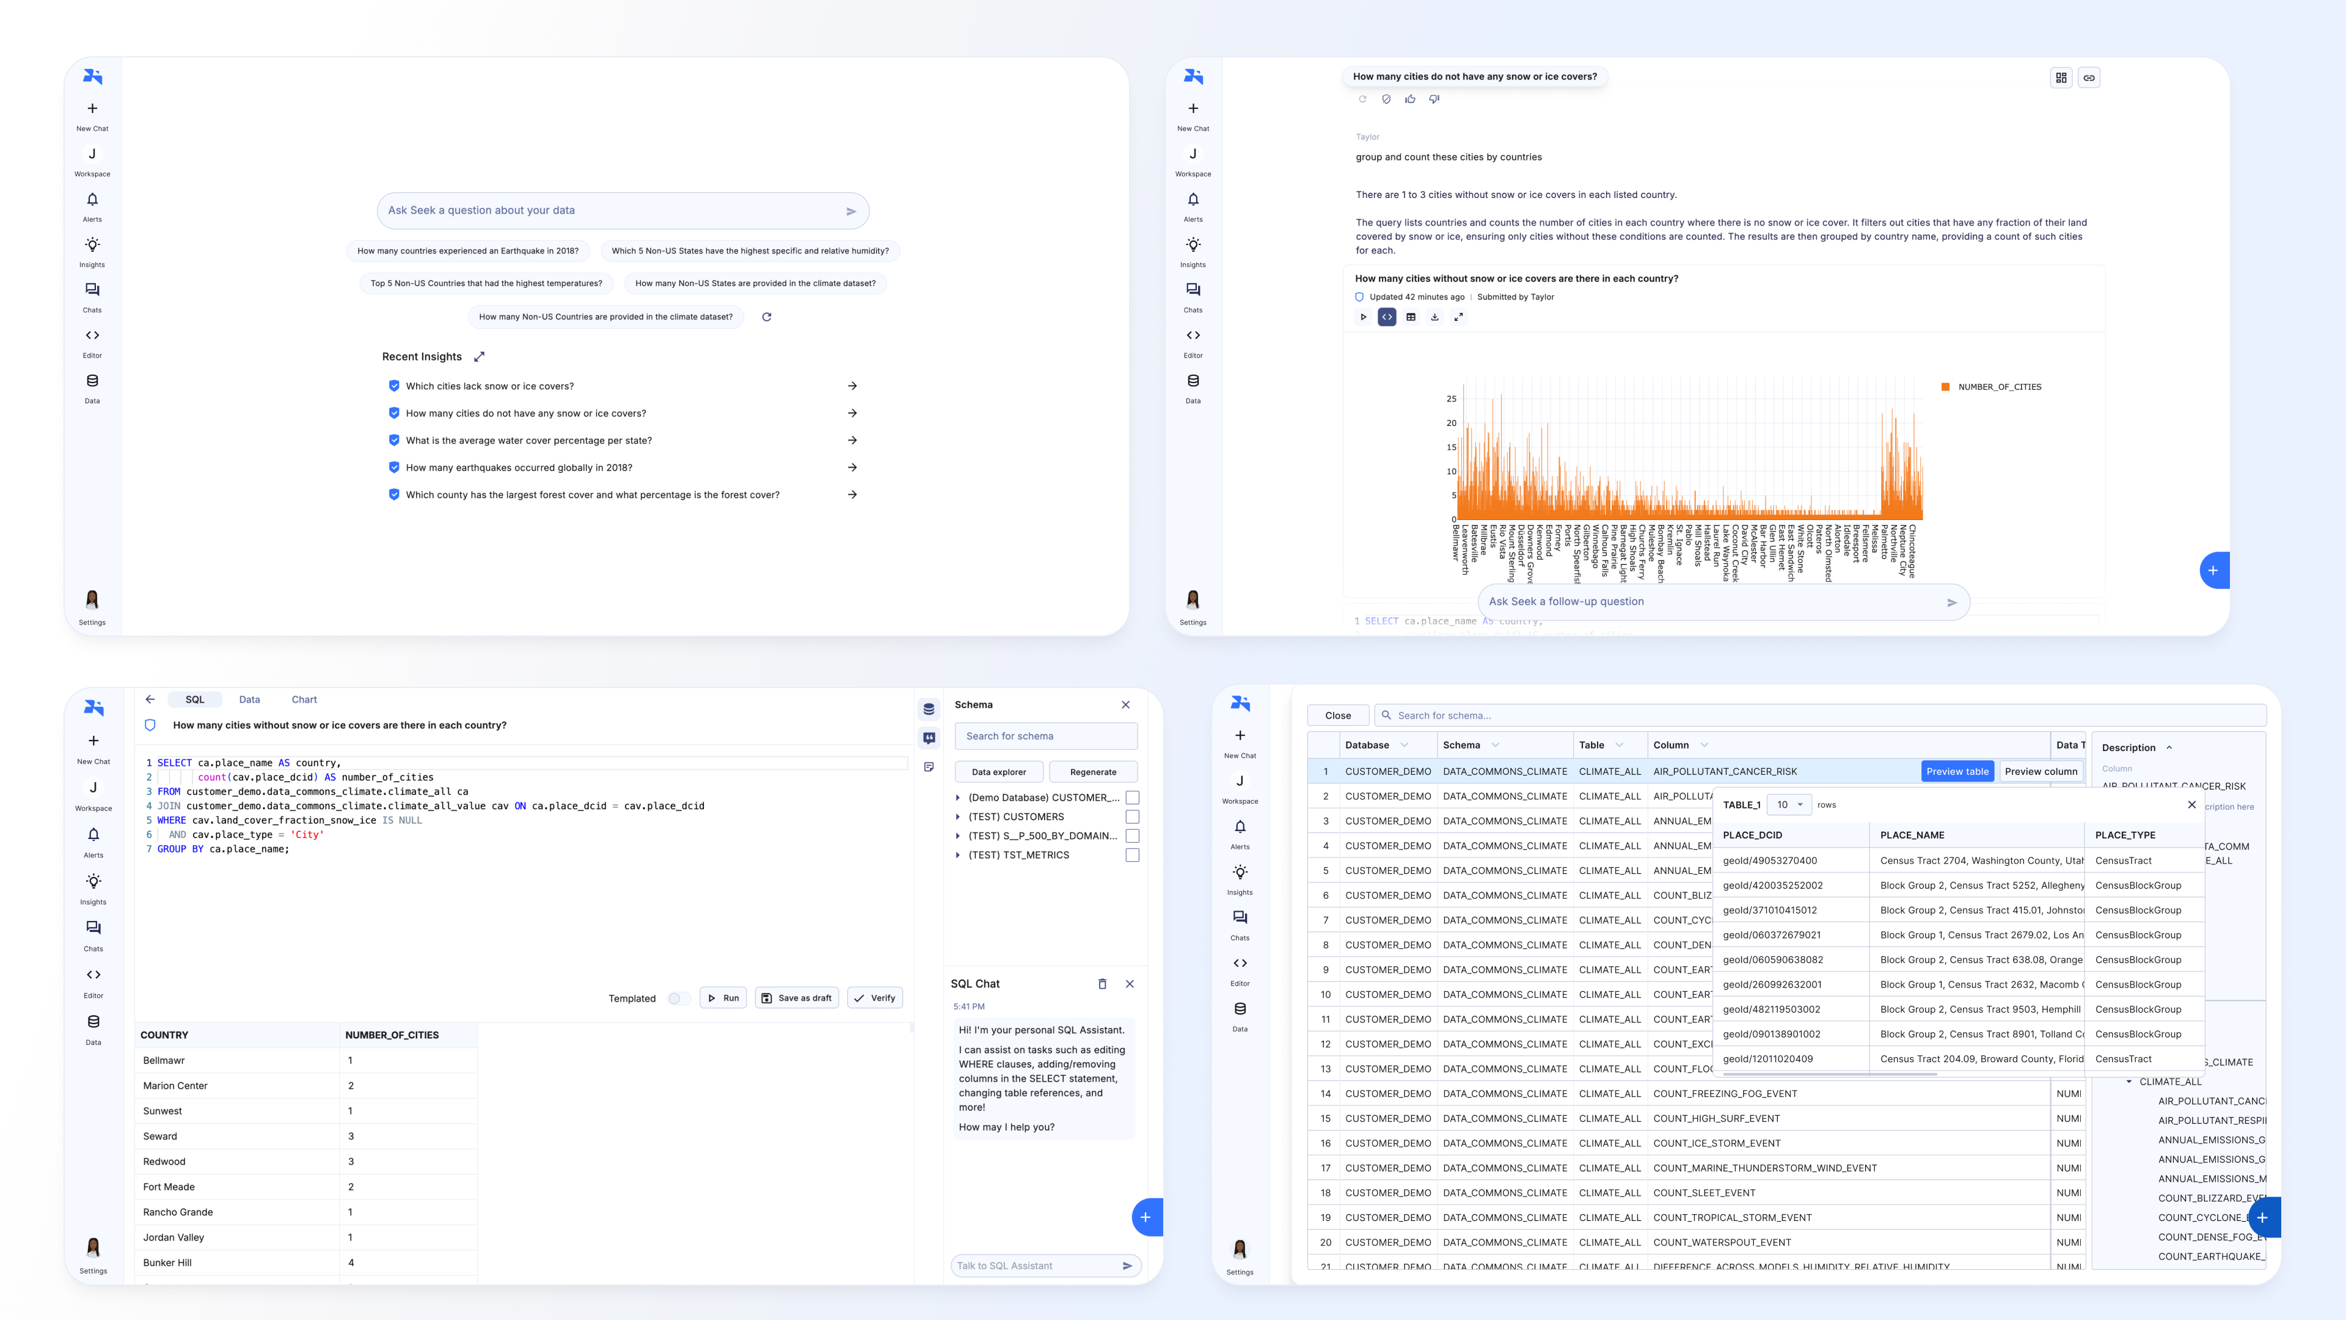Click the Ask Seek question input field
The height and width of the screenshot is (1320, 2346).
(x=610, y=210)
